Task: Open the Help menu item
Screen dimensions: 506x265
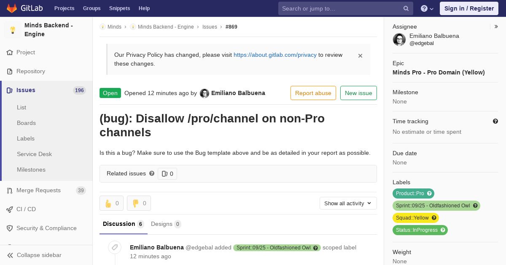Action: pyautogui.click(x=144, y=8)
